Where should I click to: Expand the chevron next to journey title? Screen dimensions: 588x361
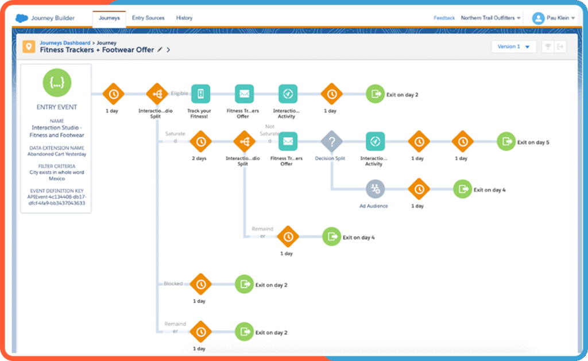[168, 50]
